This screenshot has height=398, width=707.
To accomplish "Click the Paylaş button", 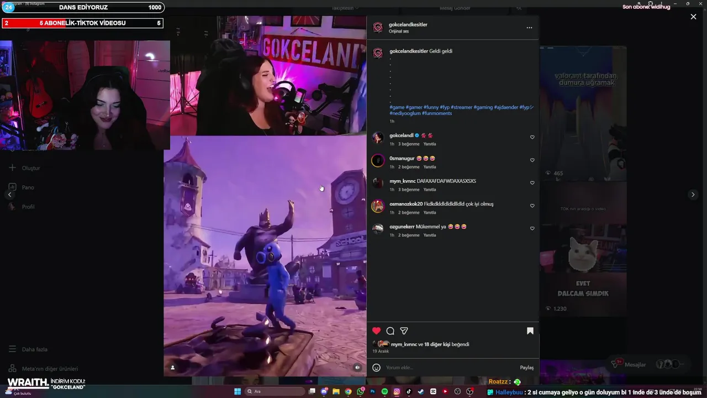I will [x=526, y=368].
